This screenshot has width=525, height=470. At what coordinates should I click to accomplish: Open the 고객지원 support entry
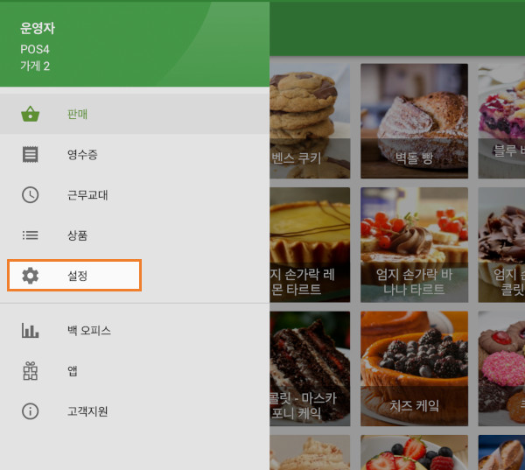click(x=135, y=411)
